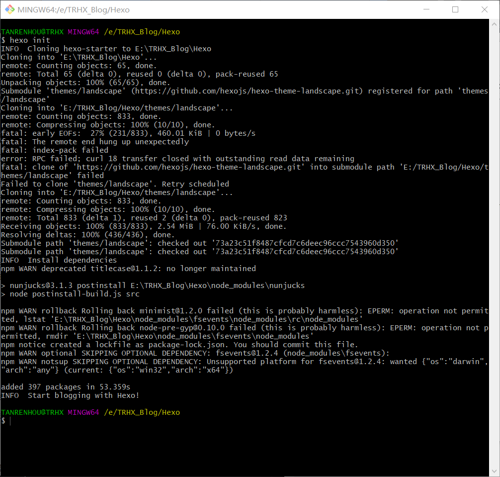Click 'npm WARN deprecated titlecase@1.1.2' line
500x477 pixels.
click(x=128, y=269)
